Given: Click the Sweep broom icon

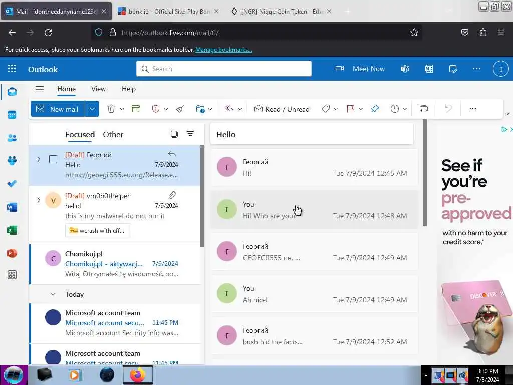Looking at the screenshot, I should pyautogui.click(x=180, y=109).
